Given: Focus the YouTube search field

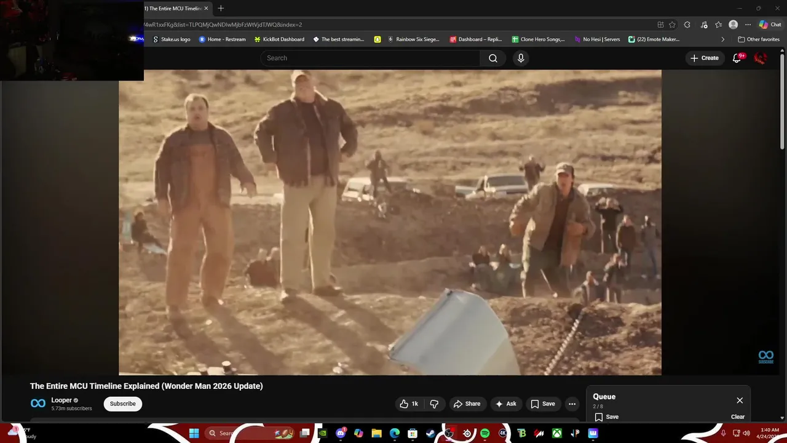Looking at the screenshot, I should [x=370, y=58].
